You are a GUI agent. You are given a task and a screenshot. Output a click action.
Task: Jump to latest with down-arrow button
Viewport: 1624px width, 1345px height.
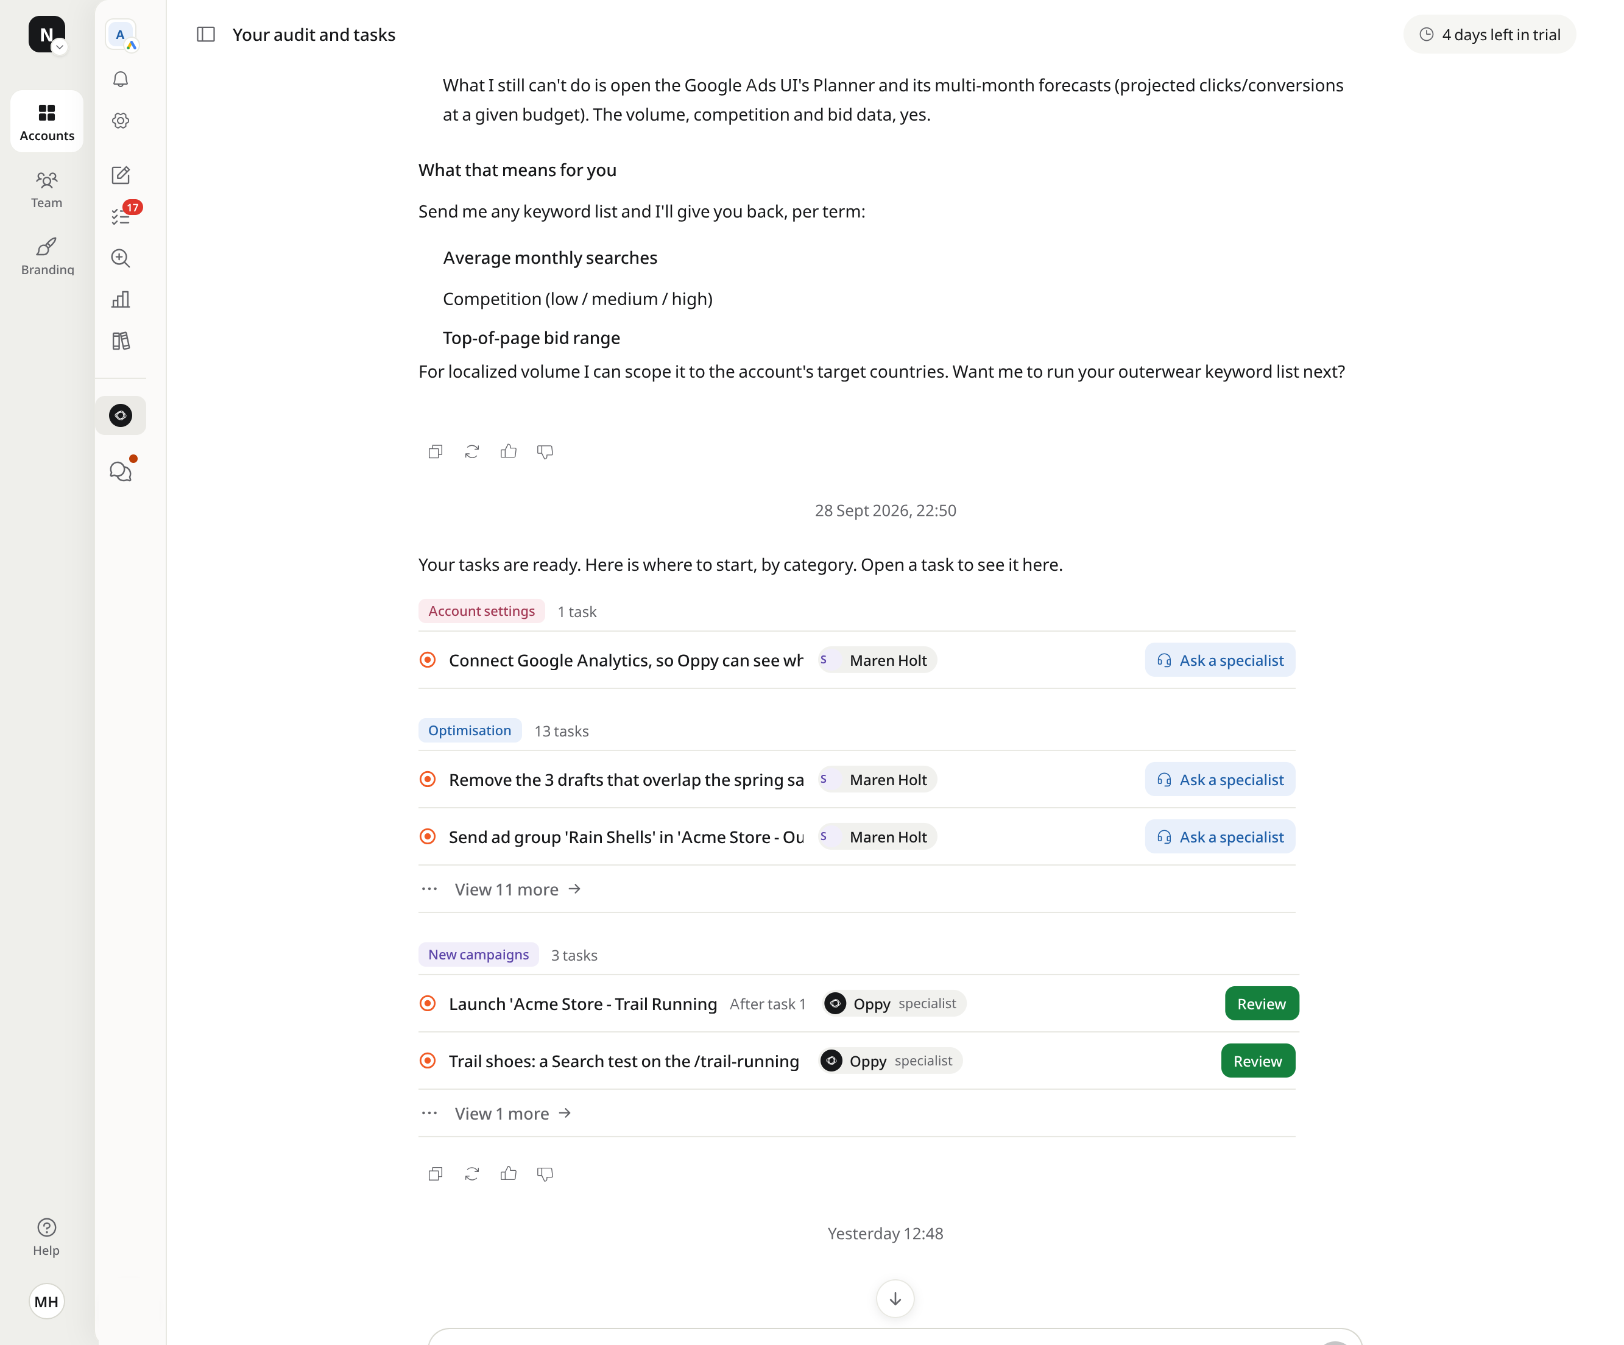pyautogui.click(x=895, y=1299)
